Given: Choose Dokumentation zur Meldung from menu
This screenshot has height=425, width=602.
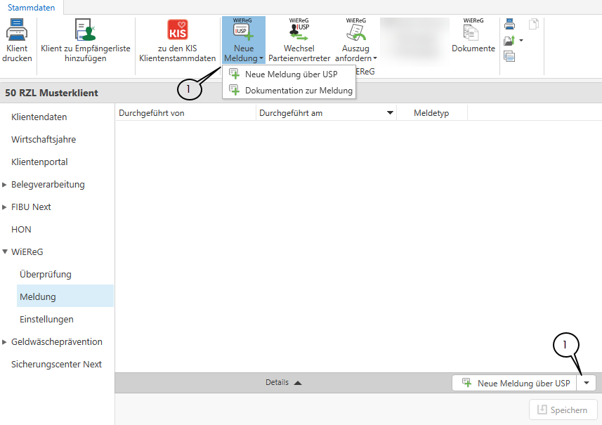Looking at the screenshot, I should point(299,91).
